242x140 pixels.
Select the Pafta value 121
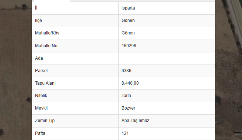coord(125,133)
